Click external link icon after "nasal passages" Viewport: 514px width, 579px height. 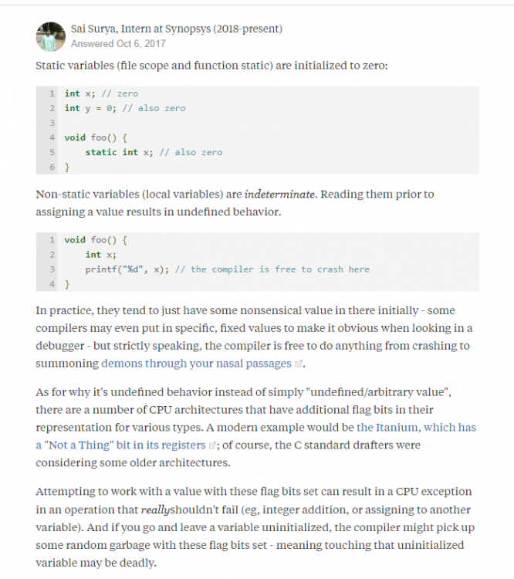click(x=299, y=364)
